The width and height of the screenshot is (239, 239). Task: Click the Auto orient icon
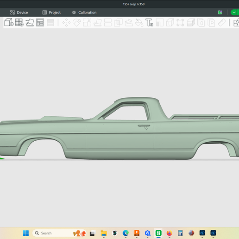click(x=30, y=23)
